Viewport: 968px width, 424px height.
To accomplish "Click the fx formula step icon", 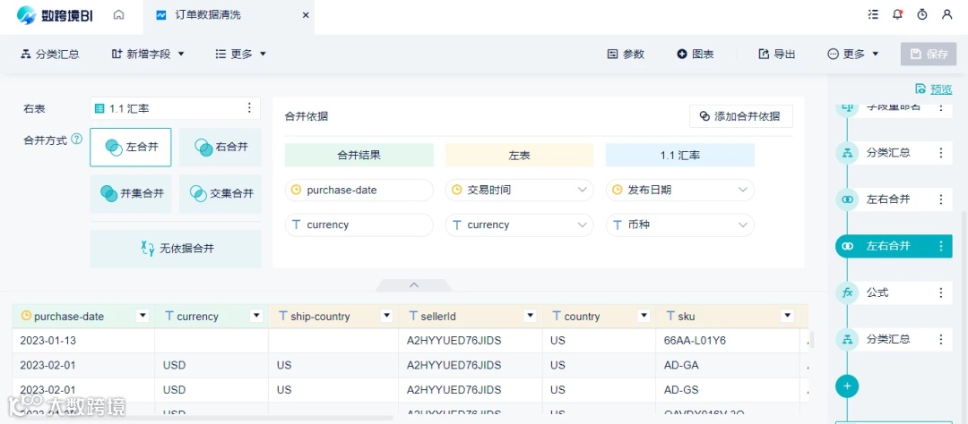I will click(x=848, y=293).
